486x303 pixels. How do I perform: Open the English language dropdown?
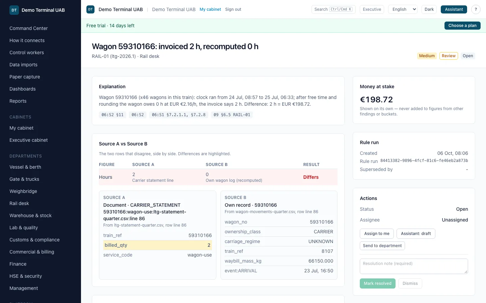point(403,9)
